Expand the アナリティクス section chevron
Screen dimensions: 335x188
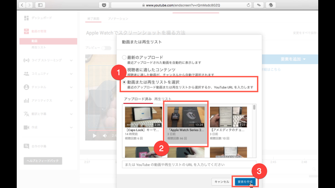tap(71, 101)
